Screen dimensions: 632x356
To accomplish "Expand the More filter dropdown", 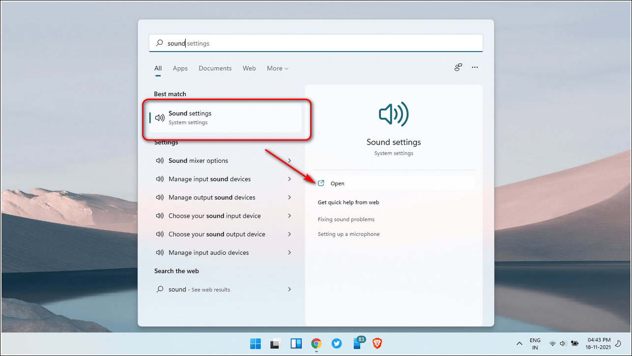I will [278, 68].
